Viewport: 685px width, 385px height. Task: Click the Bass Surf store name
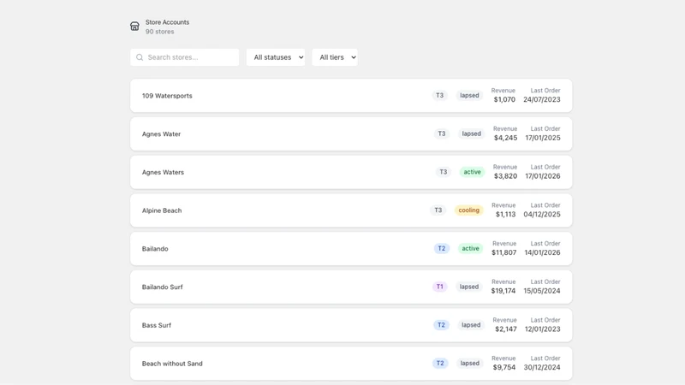157,325
